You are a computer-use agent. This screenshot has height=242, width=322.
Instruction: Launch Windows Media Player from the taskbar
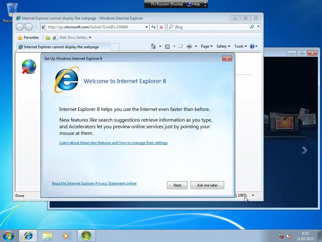67,236
